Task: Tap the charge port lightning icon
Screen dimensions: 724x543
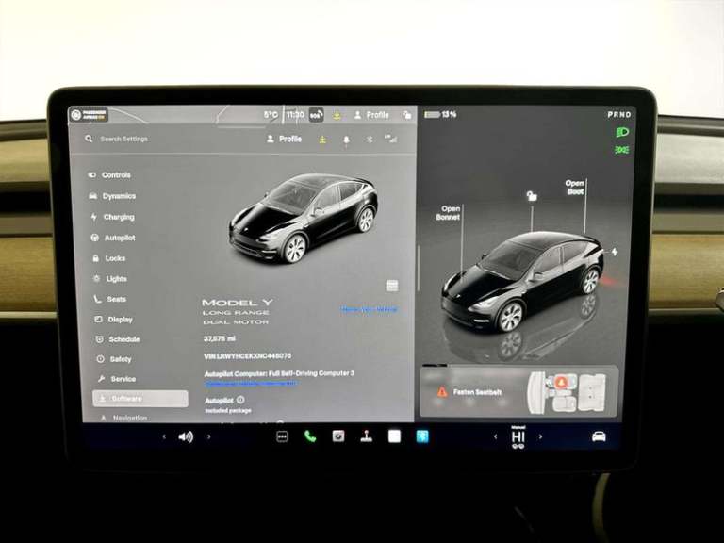Action: coord(615,252)
